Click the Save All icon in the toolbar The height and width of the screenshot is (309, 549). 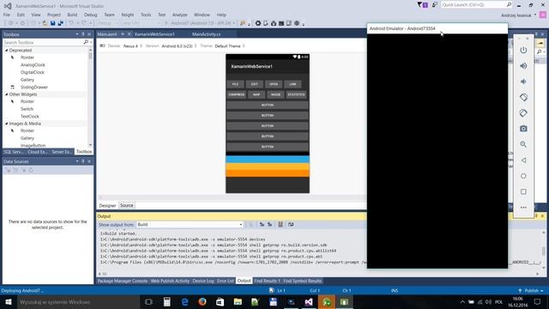[60, 23]
